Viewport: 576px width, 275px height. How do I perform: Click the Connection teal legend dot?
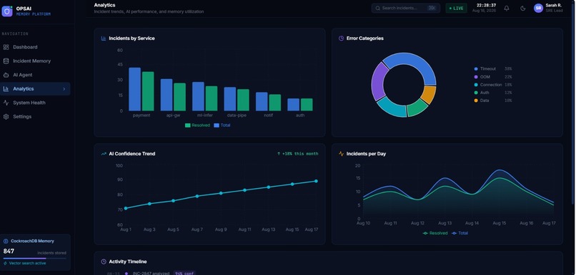pyautogui.click(x=476, y=85)
